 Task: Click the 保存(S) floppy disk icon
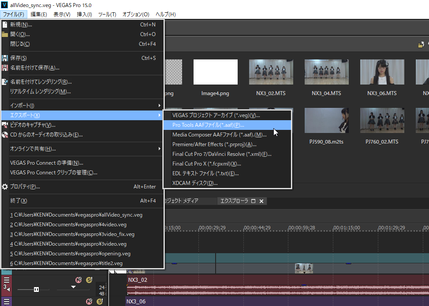pos(5,58)
